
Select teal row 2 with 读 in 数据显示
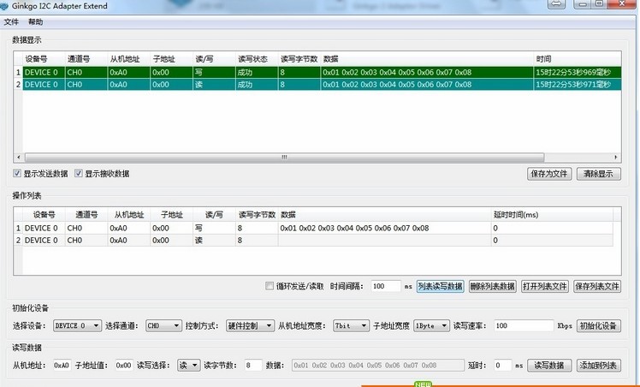pos(322,85)
